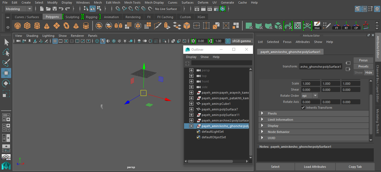
Task: Open the Mesh Tools menu
Action: 132,3
